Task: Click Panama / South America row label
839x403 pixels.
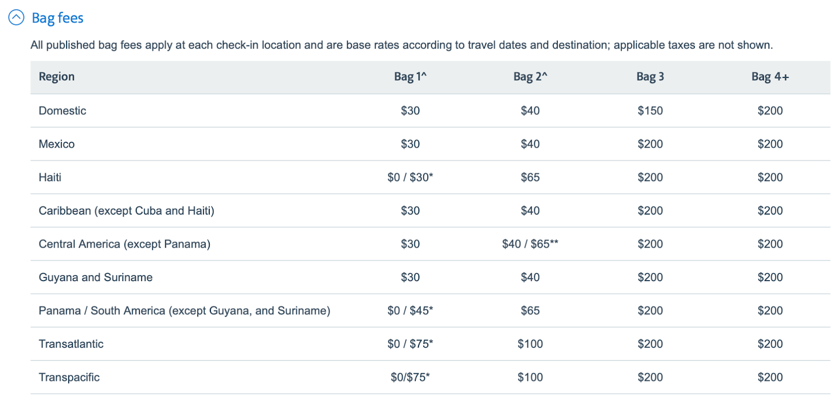Action: (x=184, y=311)
